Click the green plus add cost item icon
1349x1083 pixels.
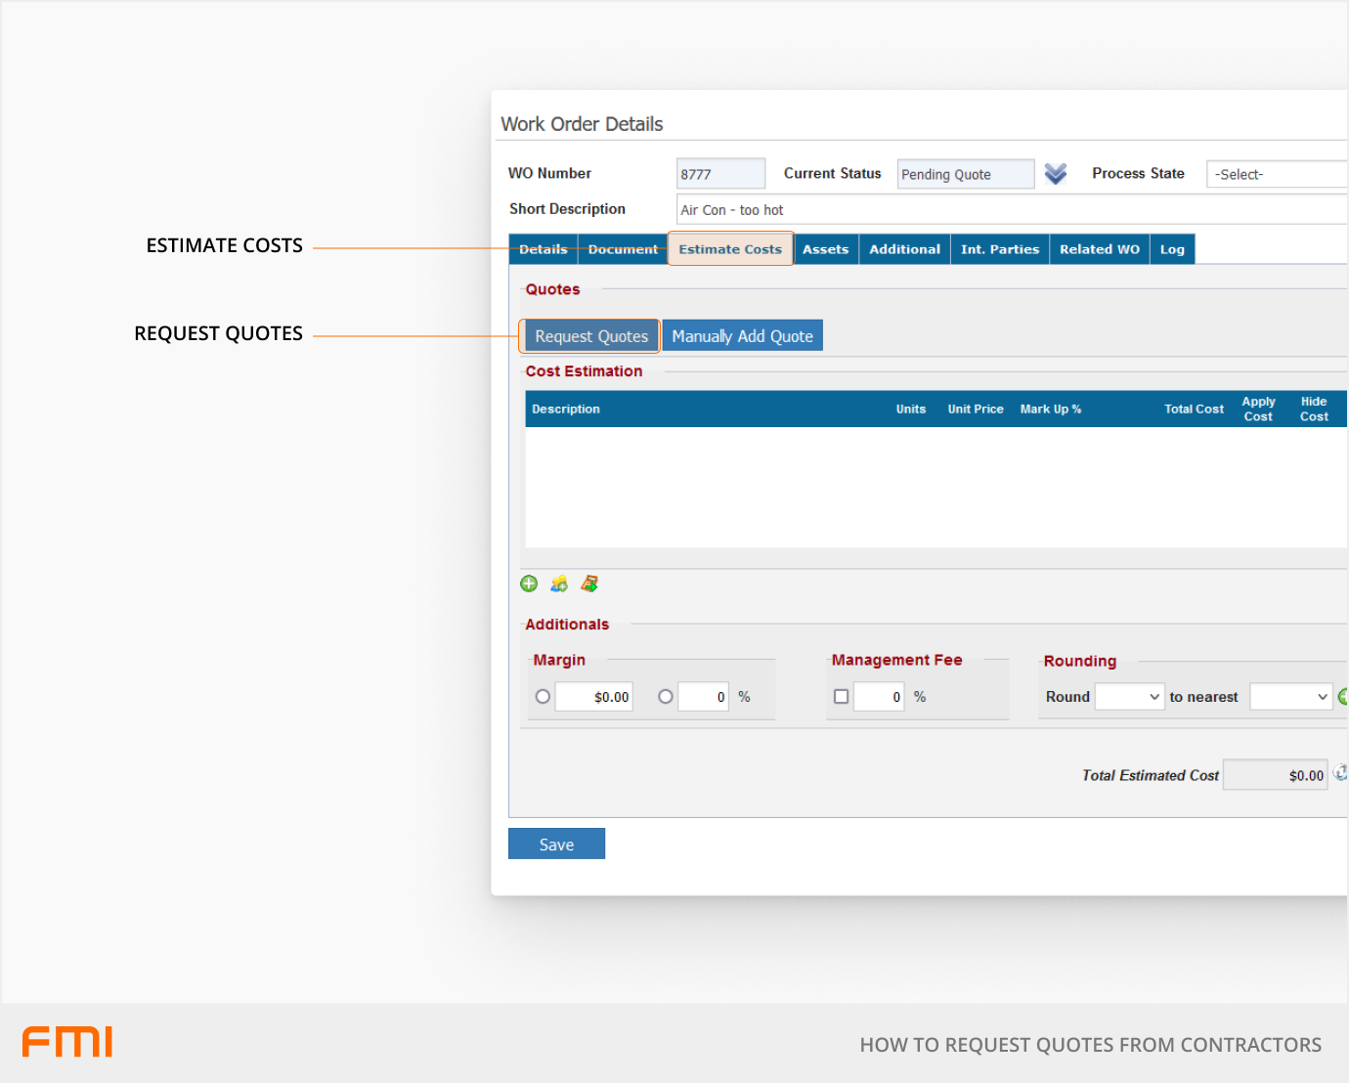tap(529, 584)
